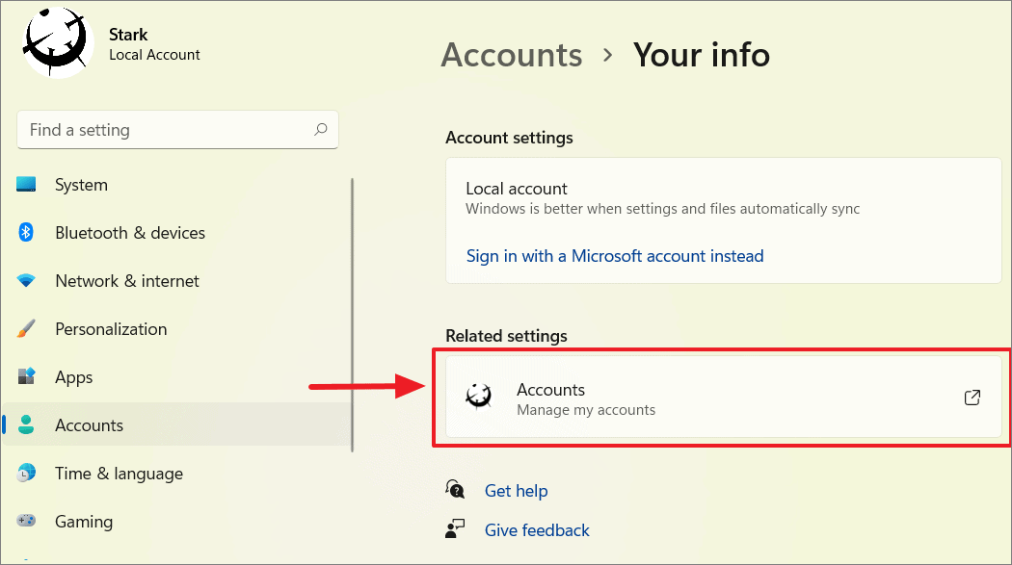
Task: Go to Network & internet page
Action: 127,281
